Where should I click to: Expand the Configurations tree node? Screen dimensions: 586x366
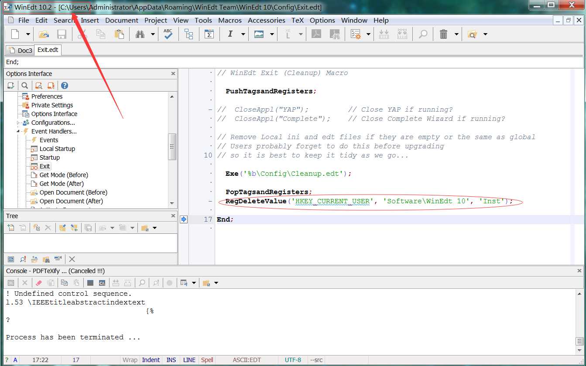(x=18, y=123)
